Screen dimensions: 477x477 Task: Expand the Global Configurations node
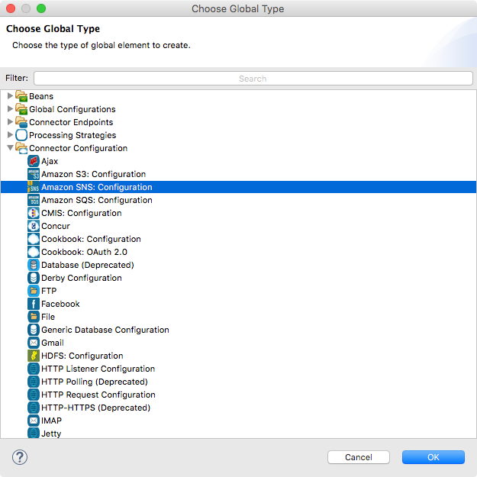coord(10,109)
